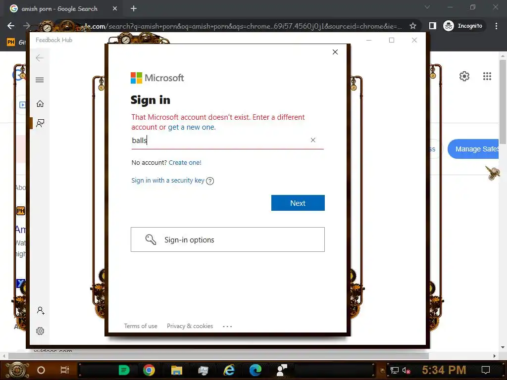
Task: Open green chat app on taskbar
Action: tap(124, 370)
